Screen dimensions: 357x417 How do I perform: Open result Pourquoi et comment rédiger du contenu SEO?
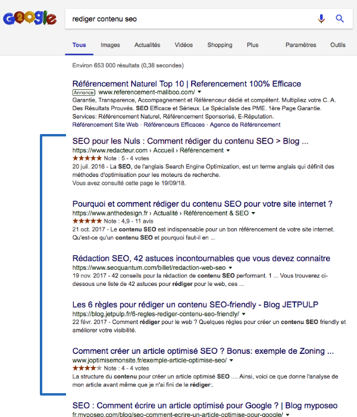[x=202, y=204]
